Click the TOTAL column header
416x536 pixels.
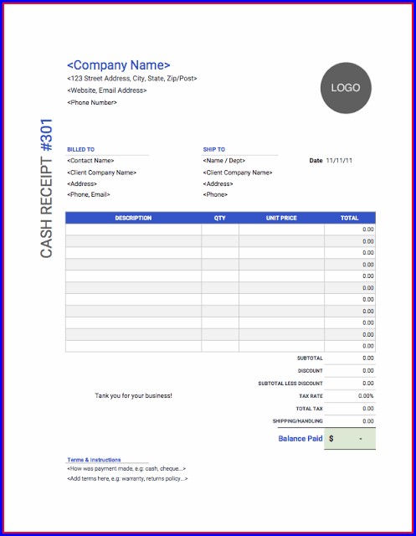coord(349,218)
